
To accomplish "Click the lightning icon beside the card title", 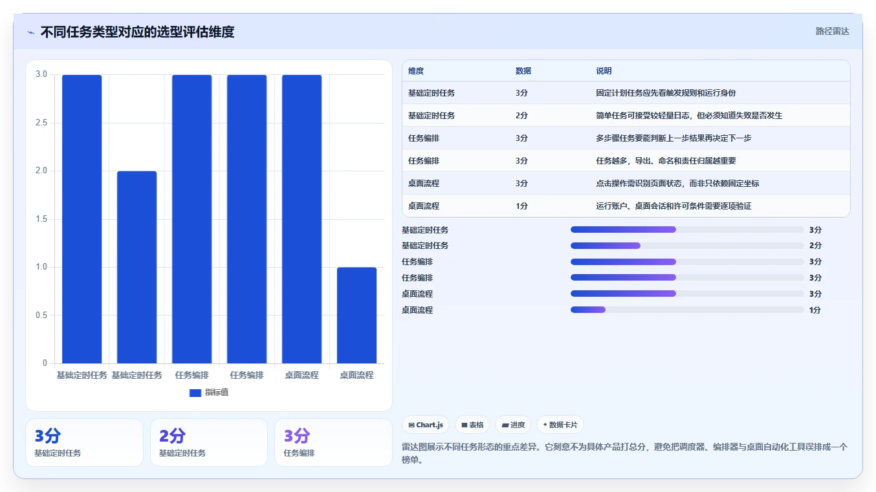I will click(31, 32).
